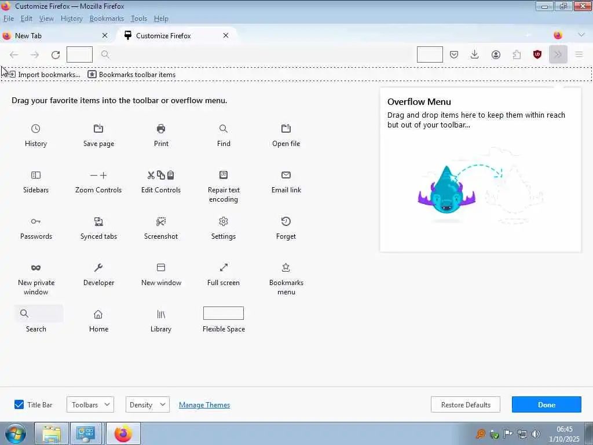Open the Edit menu
This screenshot has width=593, height=445.
coord(27,19)
